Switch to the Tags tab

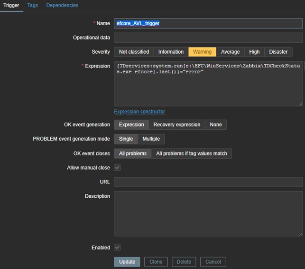tap(32, 5)
